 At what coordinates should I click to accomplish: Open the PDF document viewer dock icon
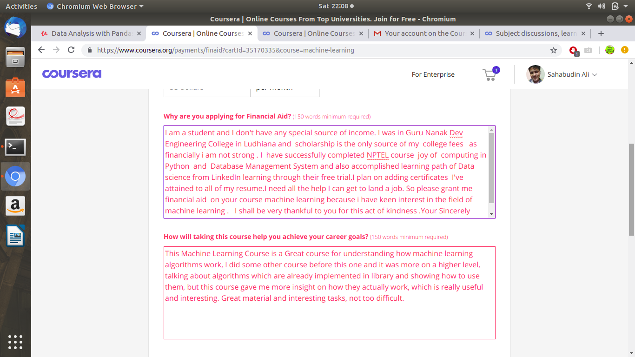(15, 116)
